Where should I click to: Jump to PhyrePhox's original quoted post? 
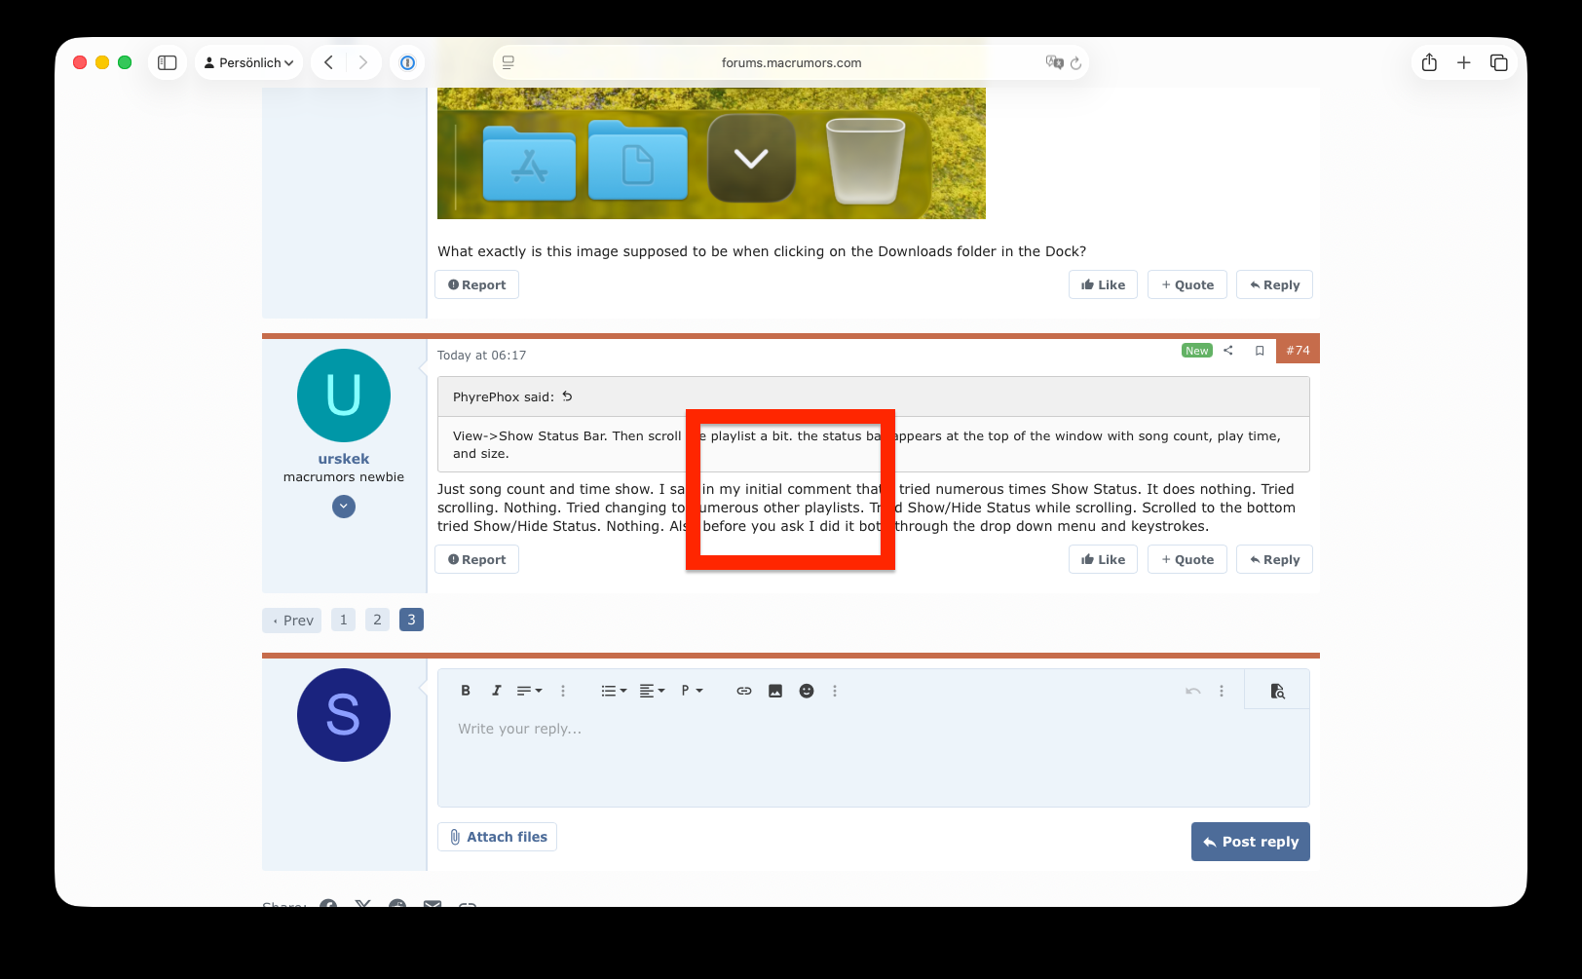pyautogui.click(x=567, y=396)
